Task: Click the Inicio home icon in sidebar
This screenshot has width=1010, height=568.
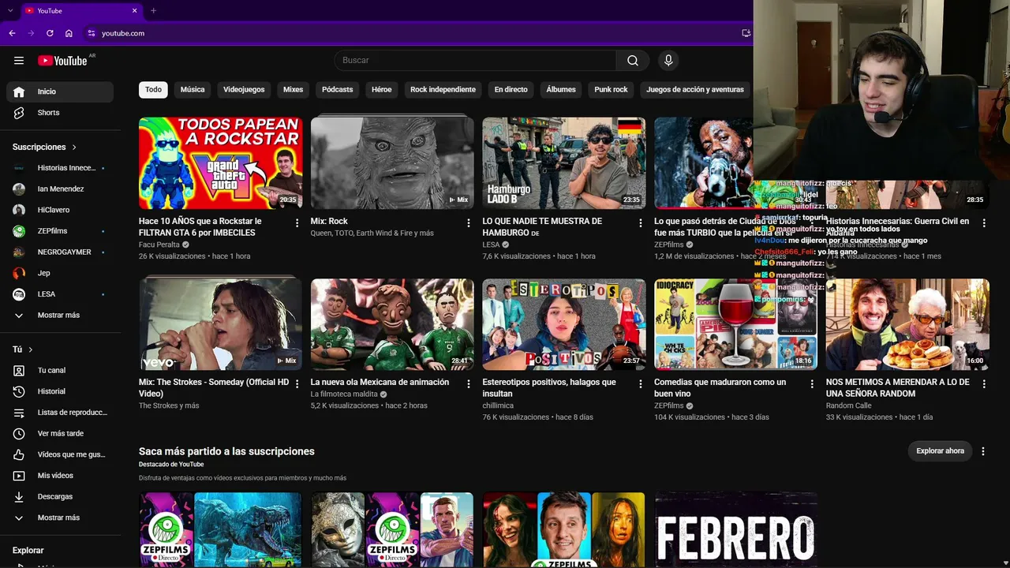Action: [20, 92]
